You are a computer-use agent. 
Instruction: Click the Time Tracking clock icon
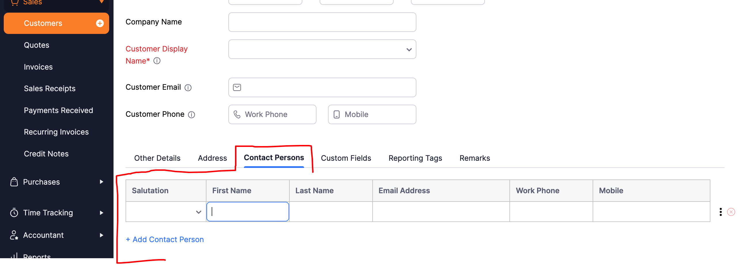[x=14, y=213]
